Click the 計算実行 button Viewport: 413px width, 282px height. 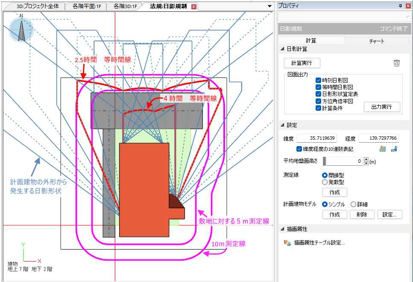point(302,63)
